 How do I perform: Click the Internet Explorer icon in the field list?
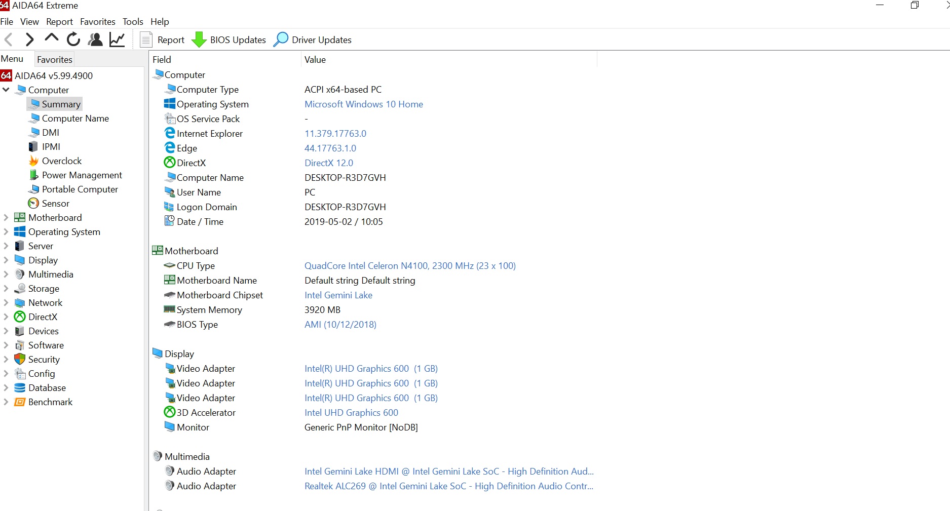170,133
